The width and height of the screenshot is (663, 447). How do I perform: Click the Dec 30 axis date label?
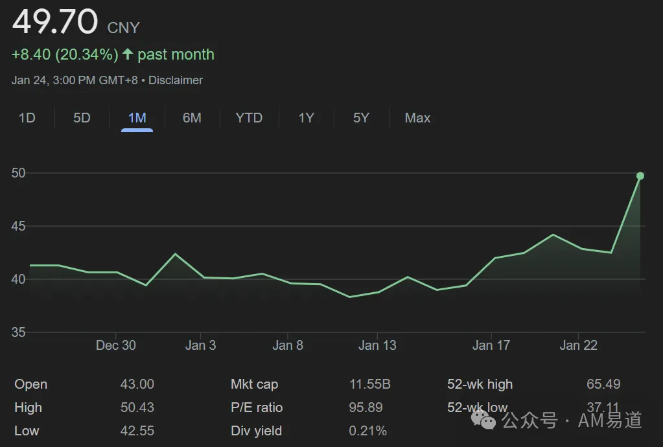point(116,345)
